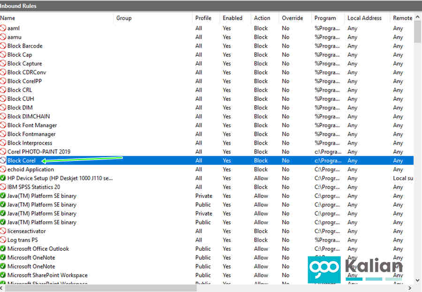Click block icon next to Block DIMCHAIN
Screen dimensions: 422x292
[3, 117]
